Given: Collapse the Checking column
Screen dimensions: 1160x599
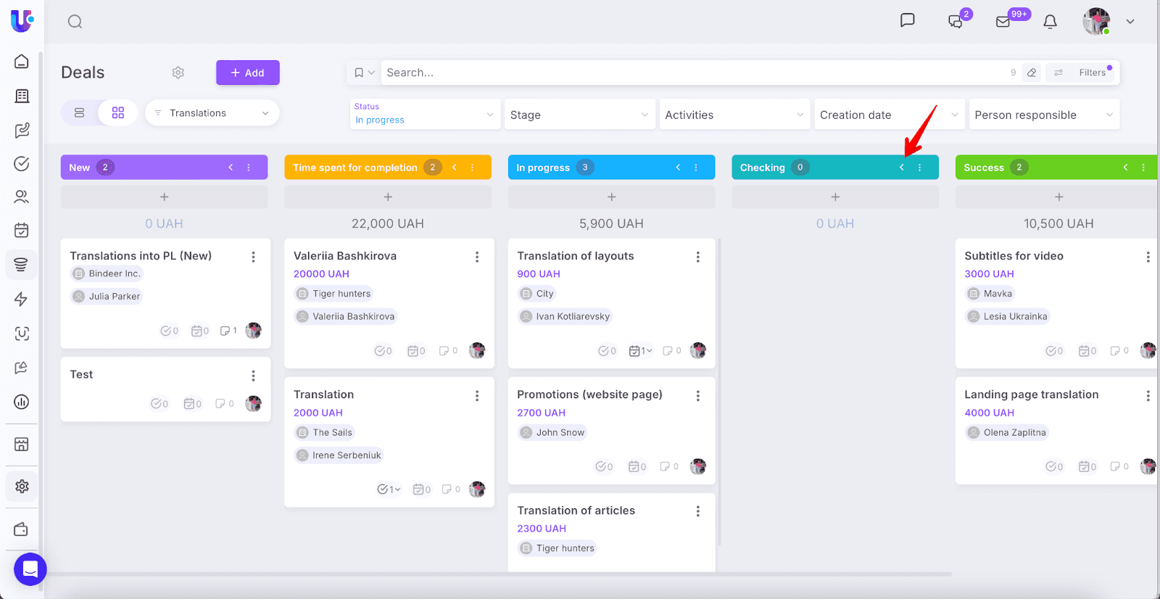Looking at the screenshot, I should tap(902, 168).
